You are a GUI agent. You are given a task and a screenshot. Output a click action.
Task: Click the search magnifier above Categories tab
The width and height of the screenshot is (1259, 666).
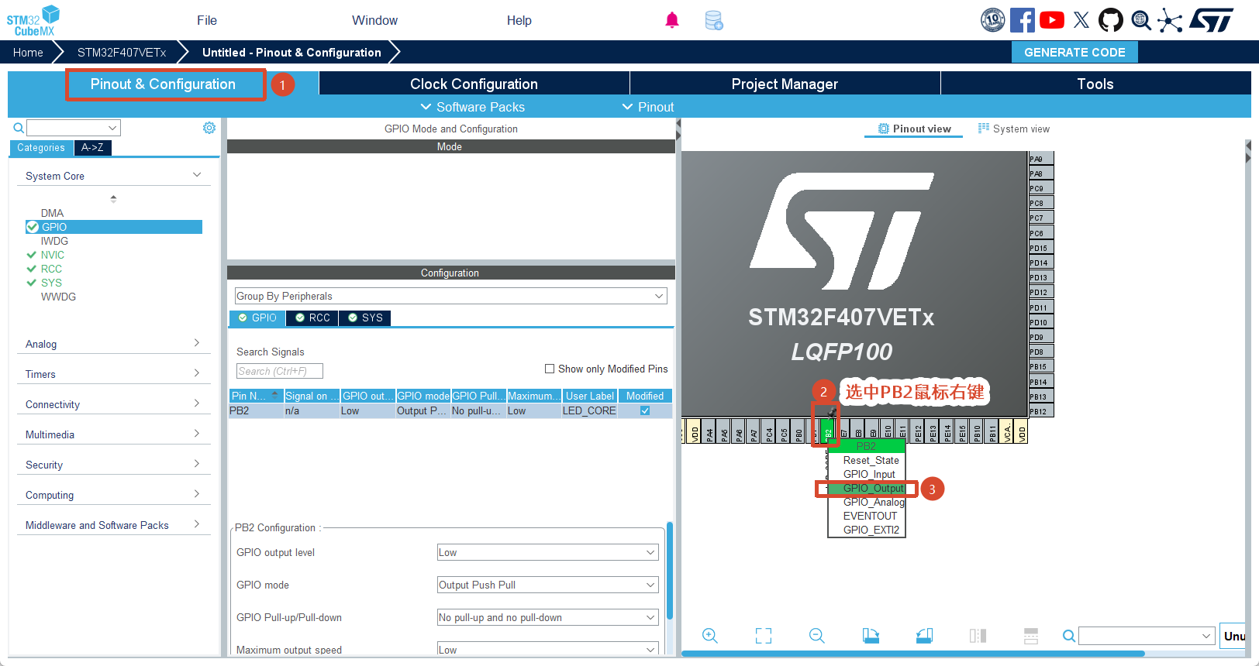pos(19,128)
